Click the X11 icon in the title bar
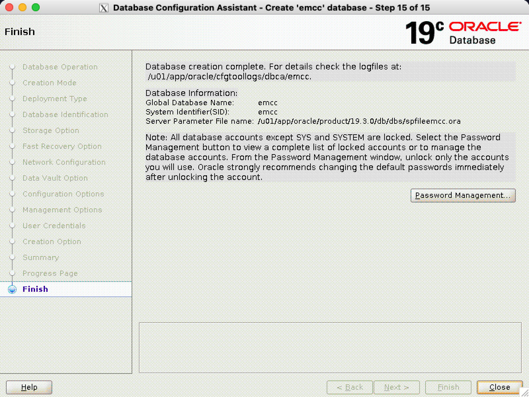The width and height of the screenshot is (529, 397). [x=104, y=8]
